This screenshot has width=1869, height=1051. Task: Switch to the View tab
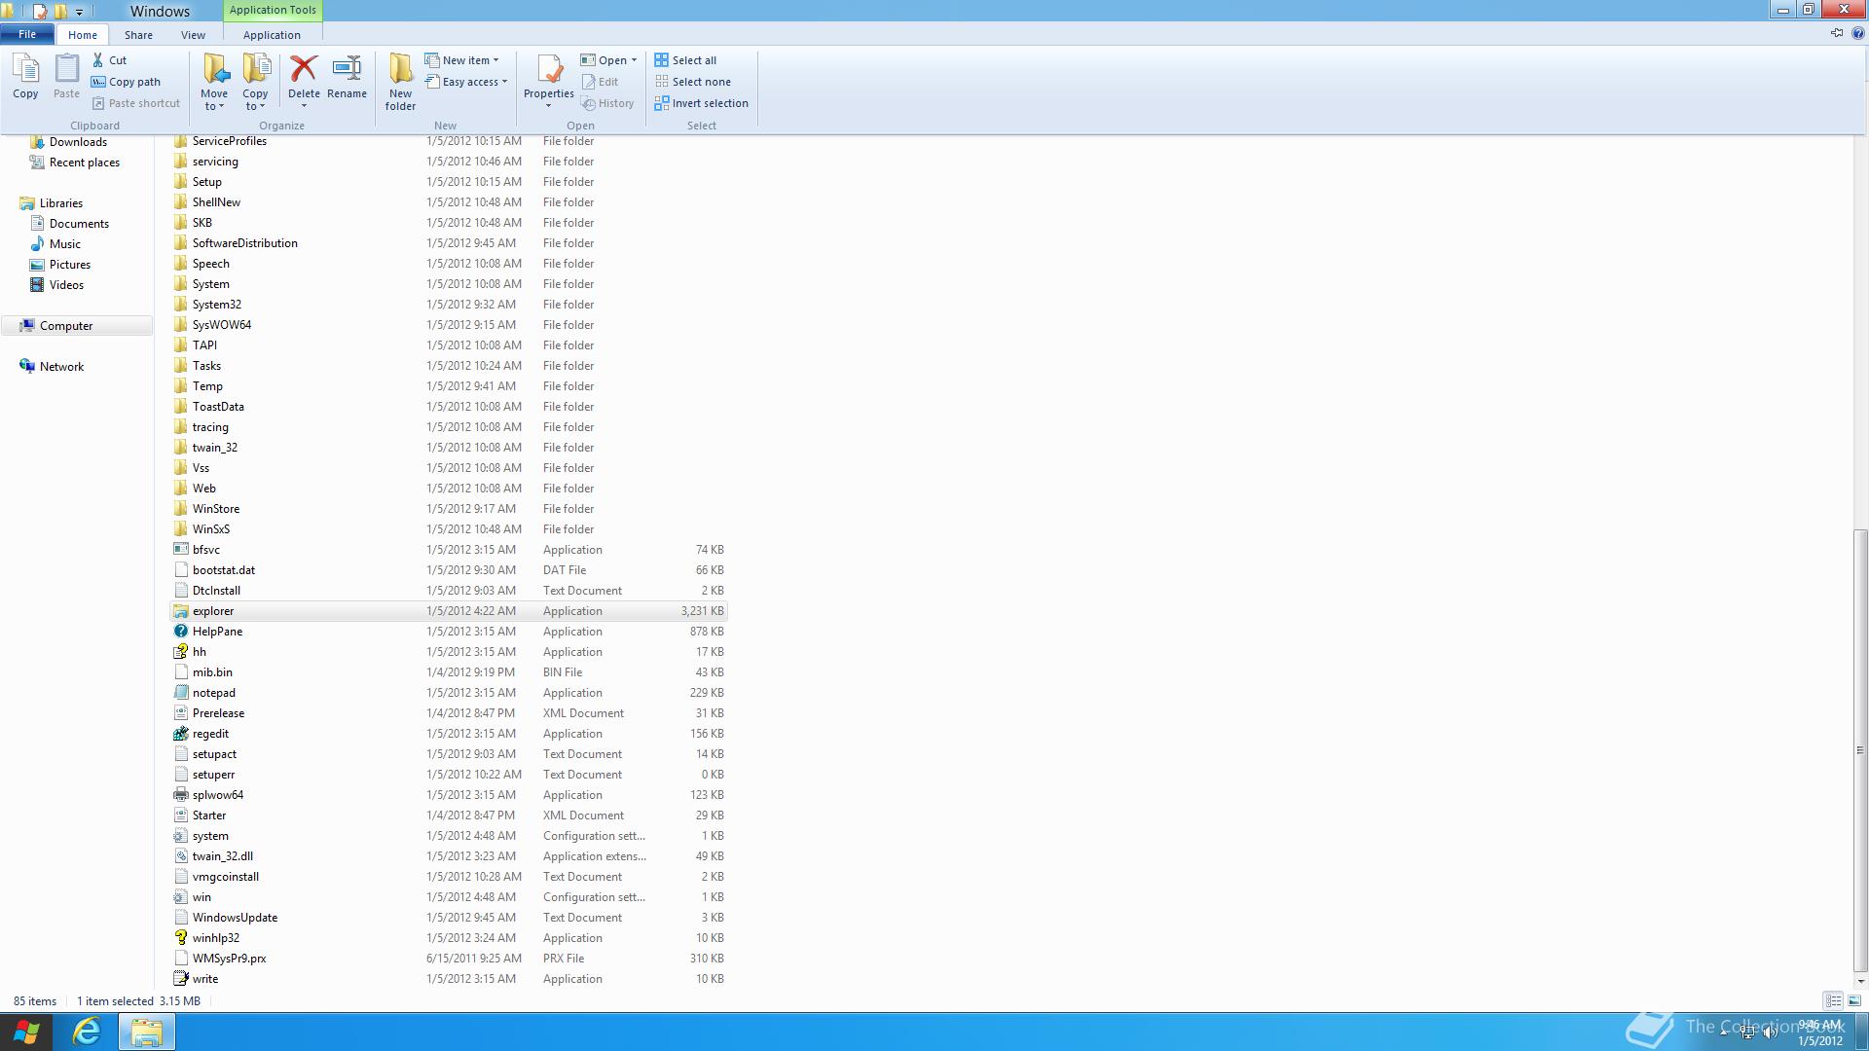[x=193, y=35]
